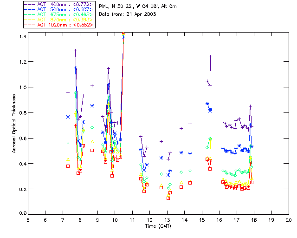Image resolution: width=297 pixels, height=238 pixels.
Task: Click the AOT 870nm legend entry
Action: click(59, 20)
